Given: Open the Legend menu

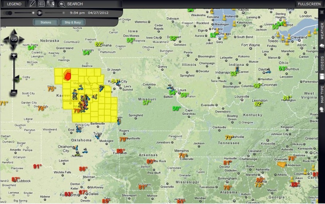Looking at the screenshot, I should [x=14, y=4].
